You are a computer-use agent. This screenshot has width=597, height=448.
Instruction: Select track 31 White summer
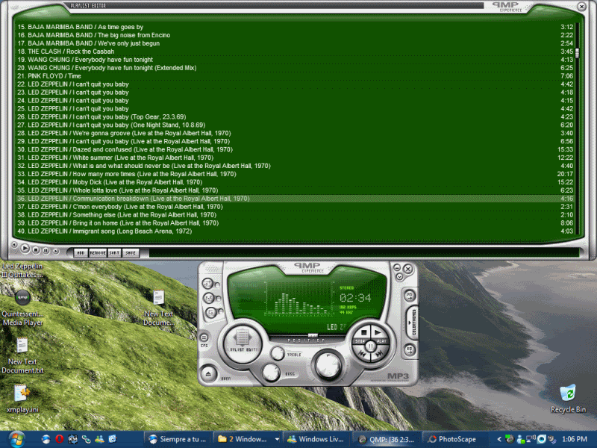pyautogui.click(x=295, y=158)
